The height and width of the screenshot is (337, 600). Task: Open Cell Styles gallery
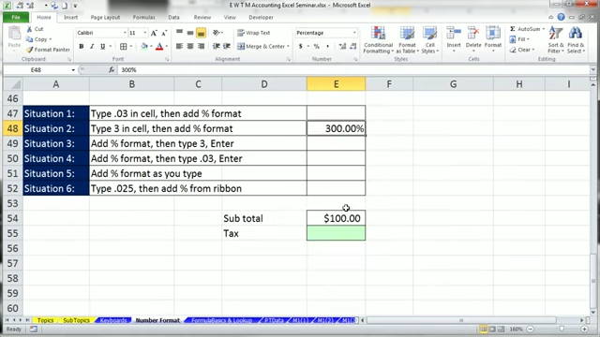pos(429,40)
